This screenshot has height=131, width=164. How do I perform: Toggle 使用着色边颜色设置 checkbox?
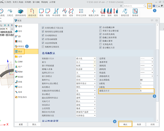click(x=43, y=32)
